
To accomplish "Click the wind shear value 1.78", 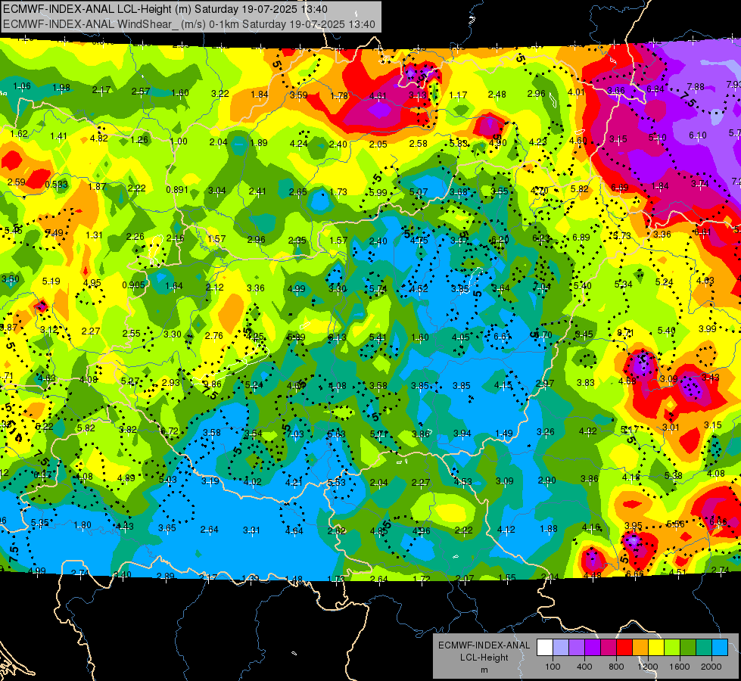I will (x=339, y=96).
